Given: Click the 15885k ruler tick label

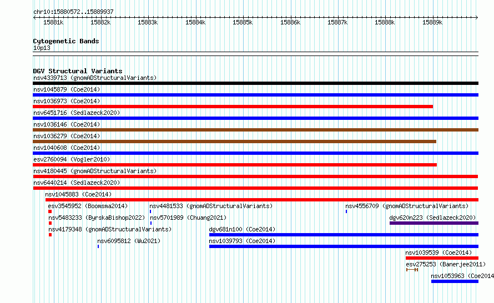Looking at the screenshot, I should tap(243, 22).
